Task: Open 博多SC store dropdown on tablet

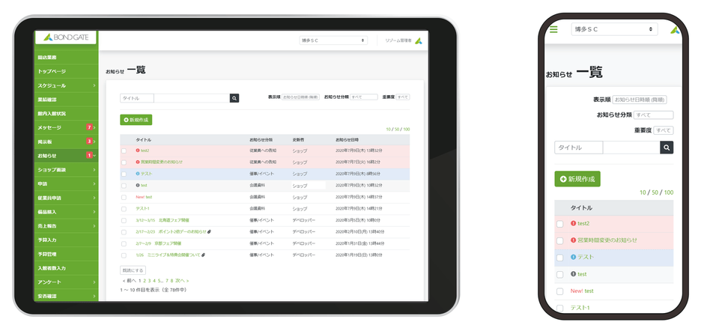Action: click(x=333, y=40)
